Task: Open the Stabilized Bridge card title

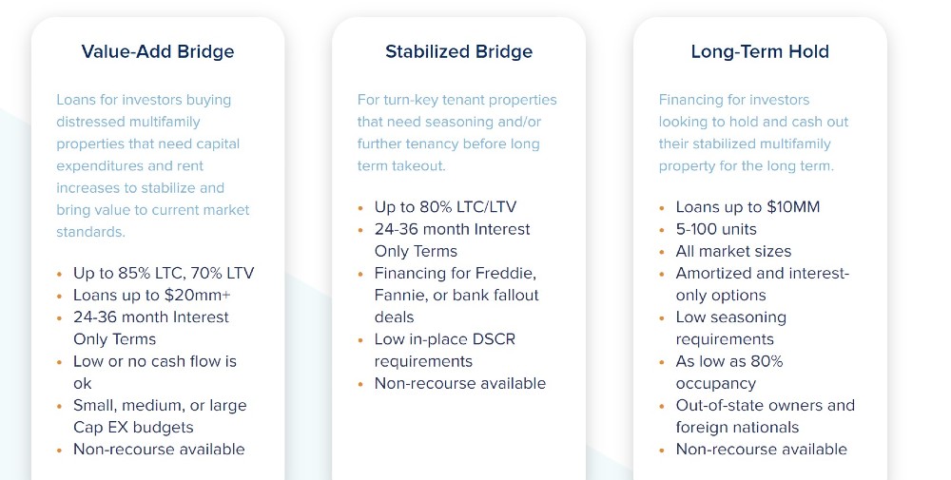Action: 459,51
